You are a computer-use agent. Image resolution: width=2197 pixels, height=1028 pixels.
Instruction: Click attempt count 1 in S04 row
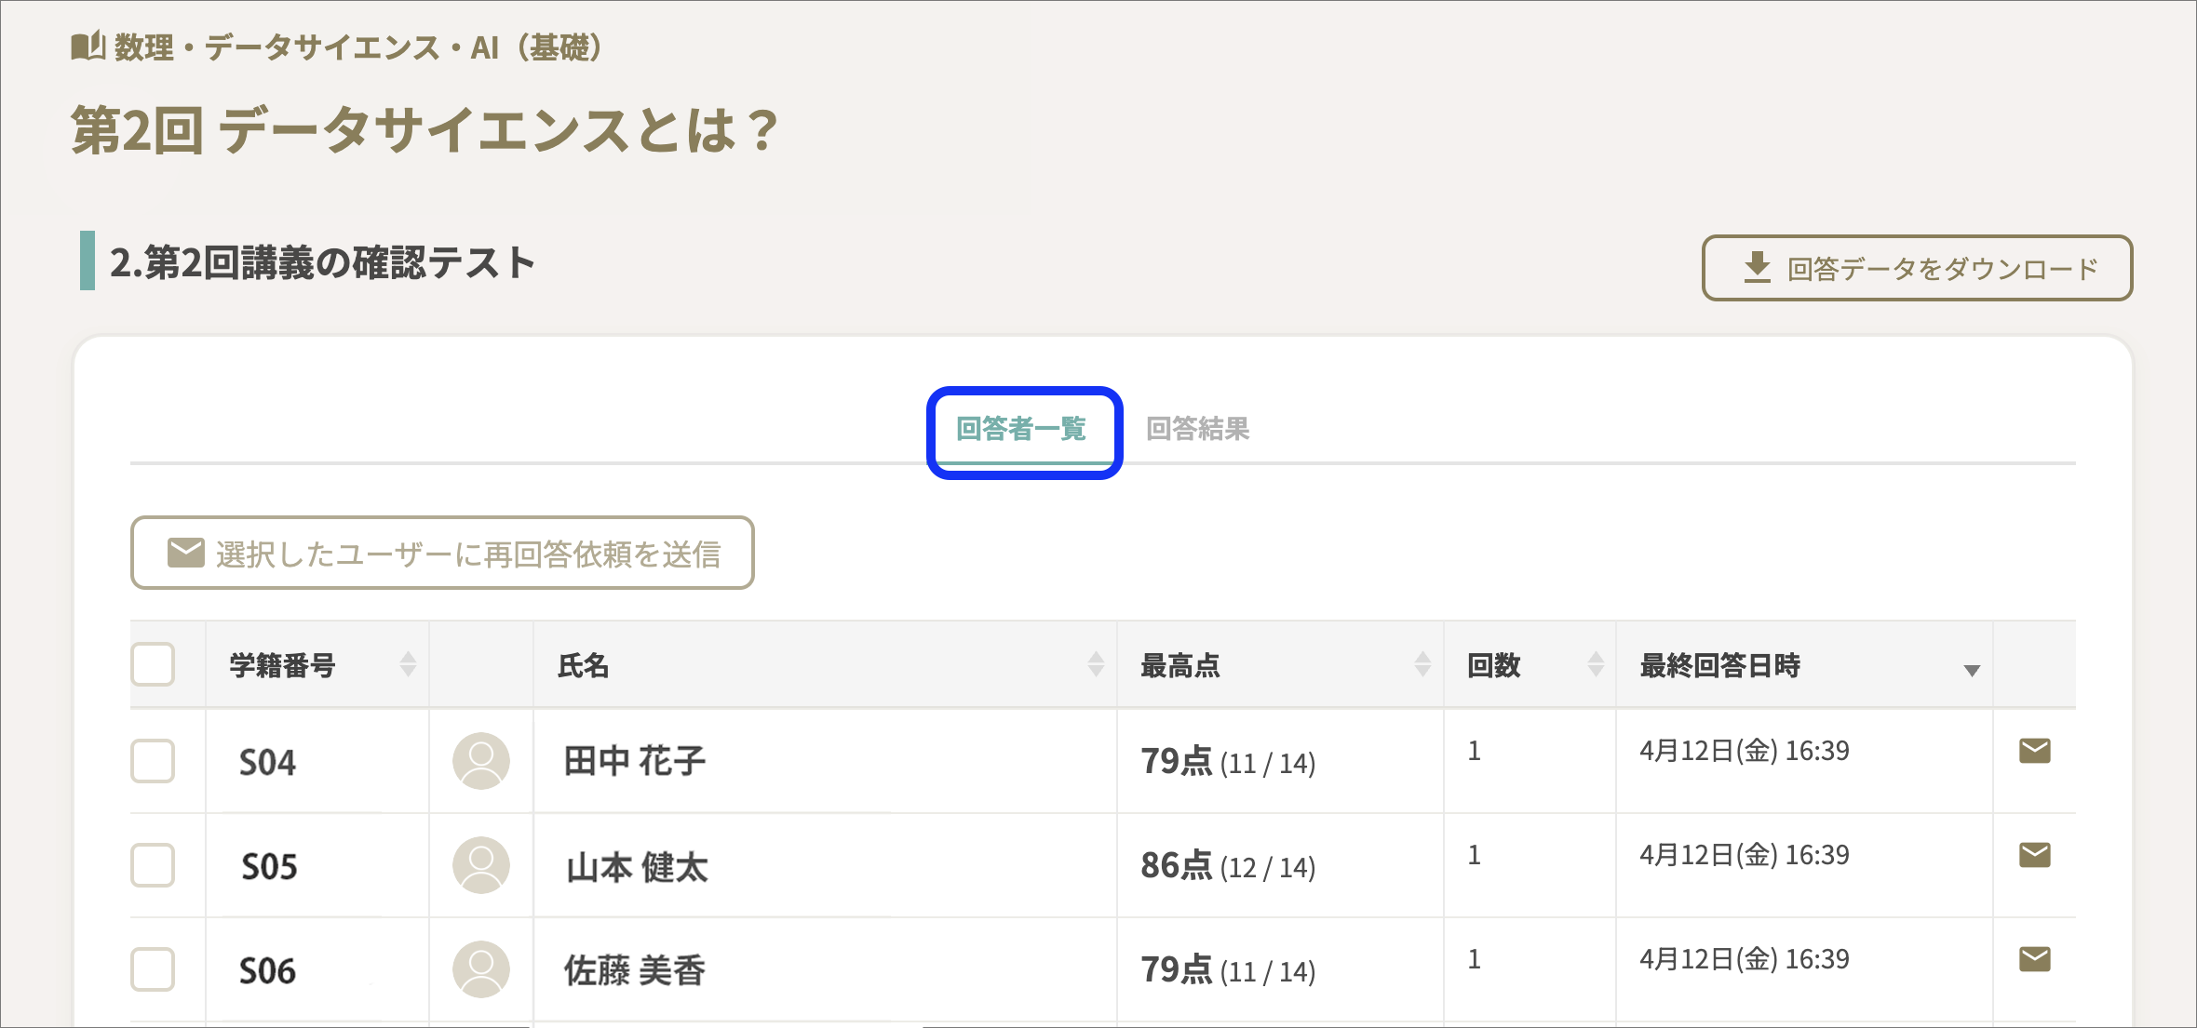click(1475, 751)
